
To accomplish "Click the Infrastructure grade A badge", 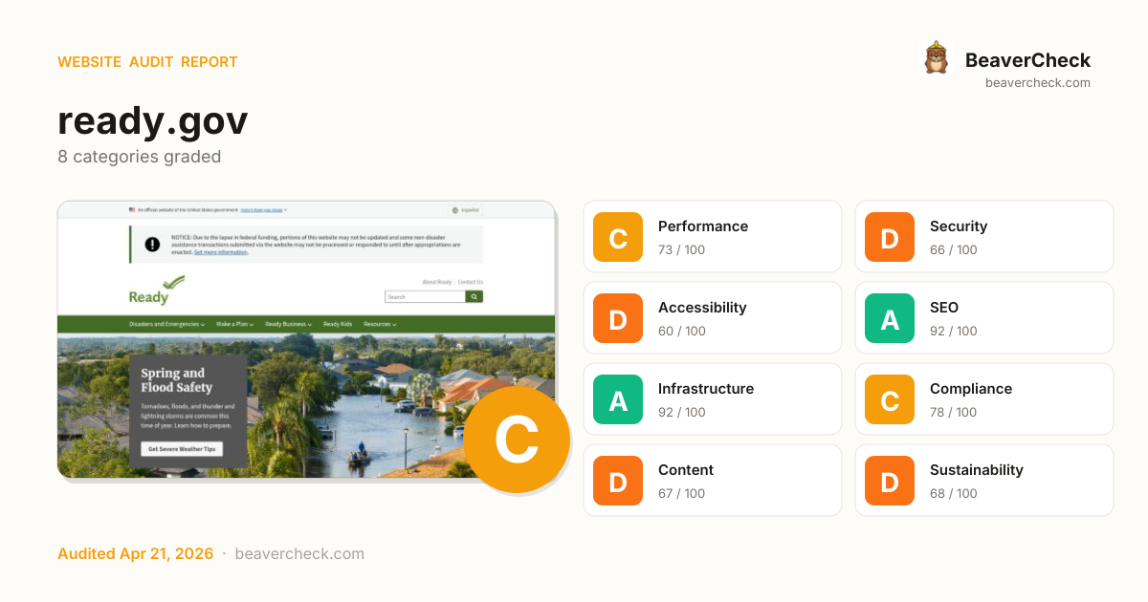I will coord(618,399).
